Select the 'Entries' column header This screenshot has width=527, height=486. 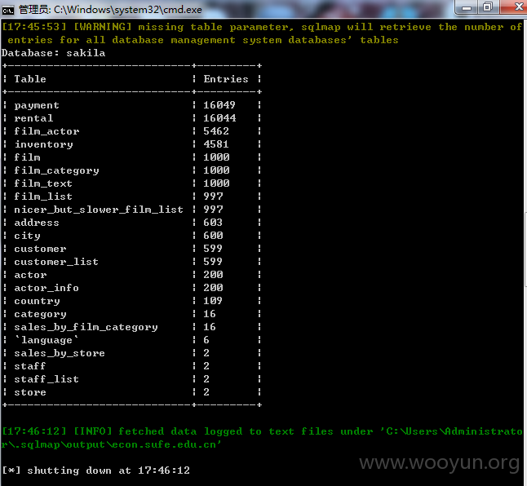click(x=226, y=79)
